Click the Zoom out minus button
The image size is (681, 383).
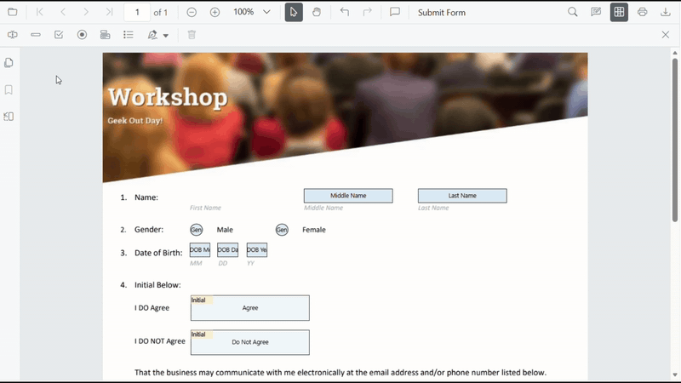click(x=192, y=12)
